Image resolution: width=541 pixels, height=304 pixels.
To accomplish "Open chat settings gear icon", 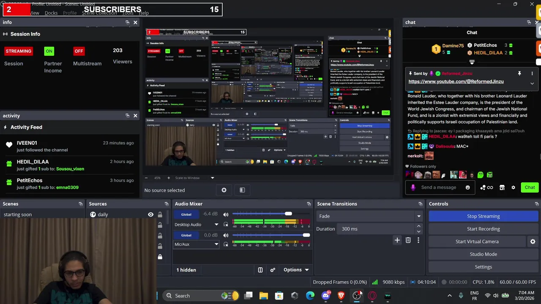I will coord(513,187).
